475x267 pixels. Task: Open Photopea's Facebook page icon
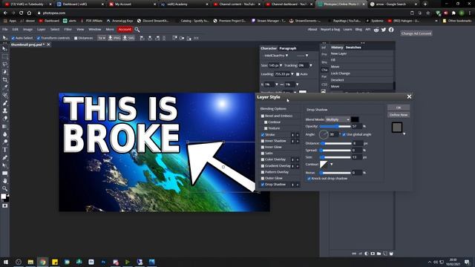tap(391, 30)
